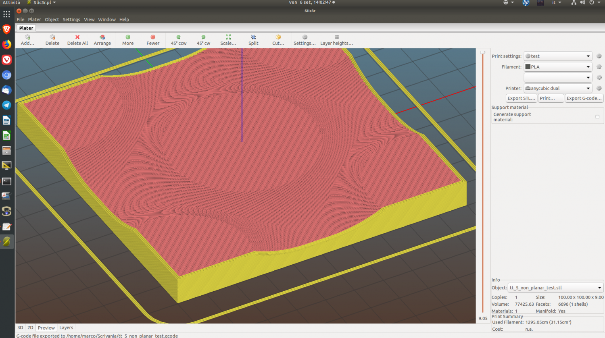Select the Plater tab
This screenshot has height=338, width=605.
coord(26,28)
